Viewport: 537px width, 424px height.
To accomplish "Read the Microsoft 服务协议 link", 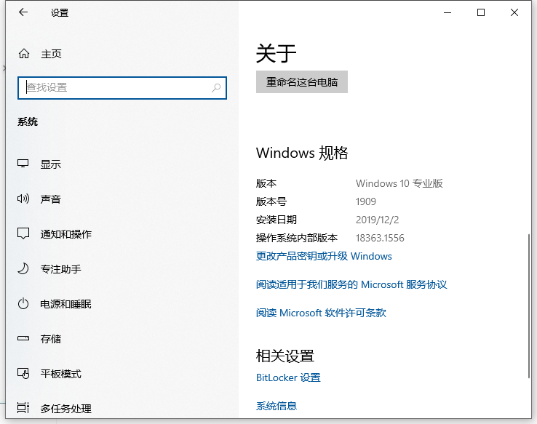I will (x=351, y=284).
